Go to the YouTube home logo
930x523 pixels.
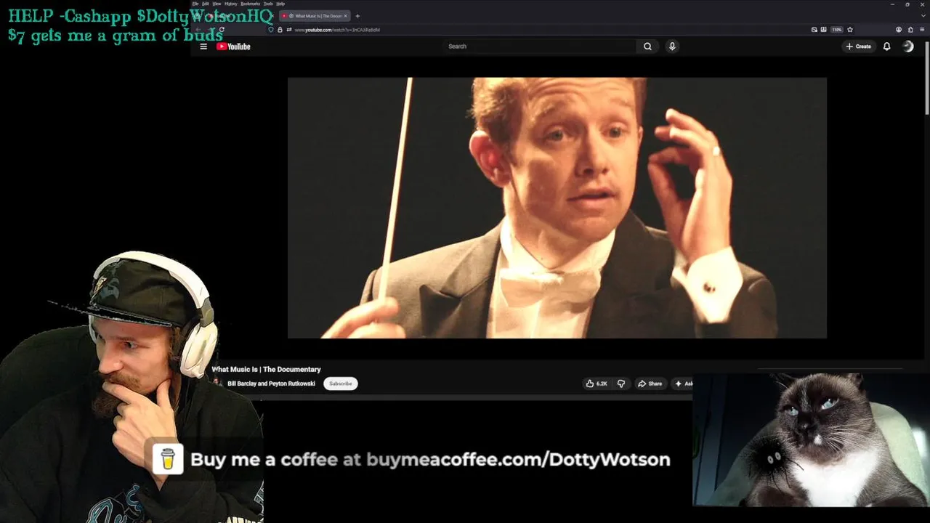point(233,46)
